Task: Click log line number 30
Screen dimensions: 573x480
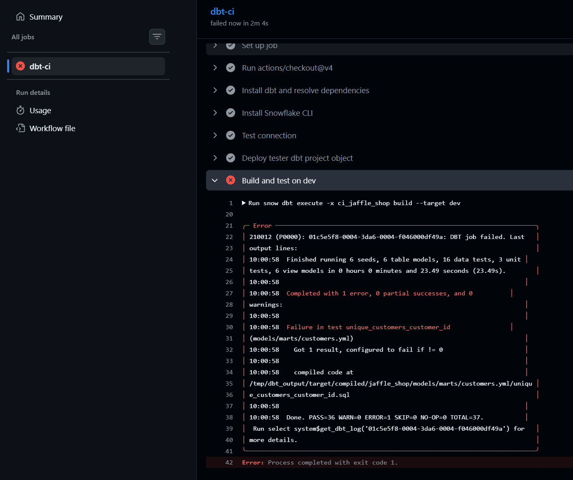Action: point(229,327)
